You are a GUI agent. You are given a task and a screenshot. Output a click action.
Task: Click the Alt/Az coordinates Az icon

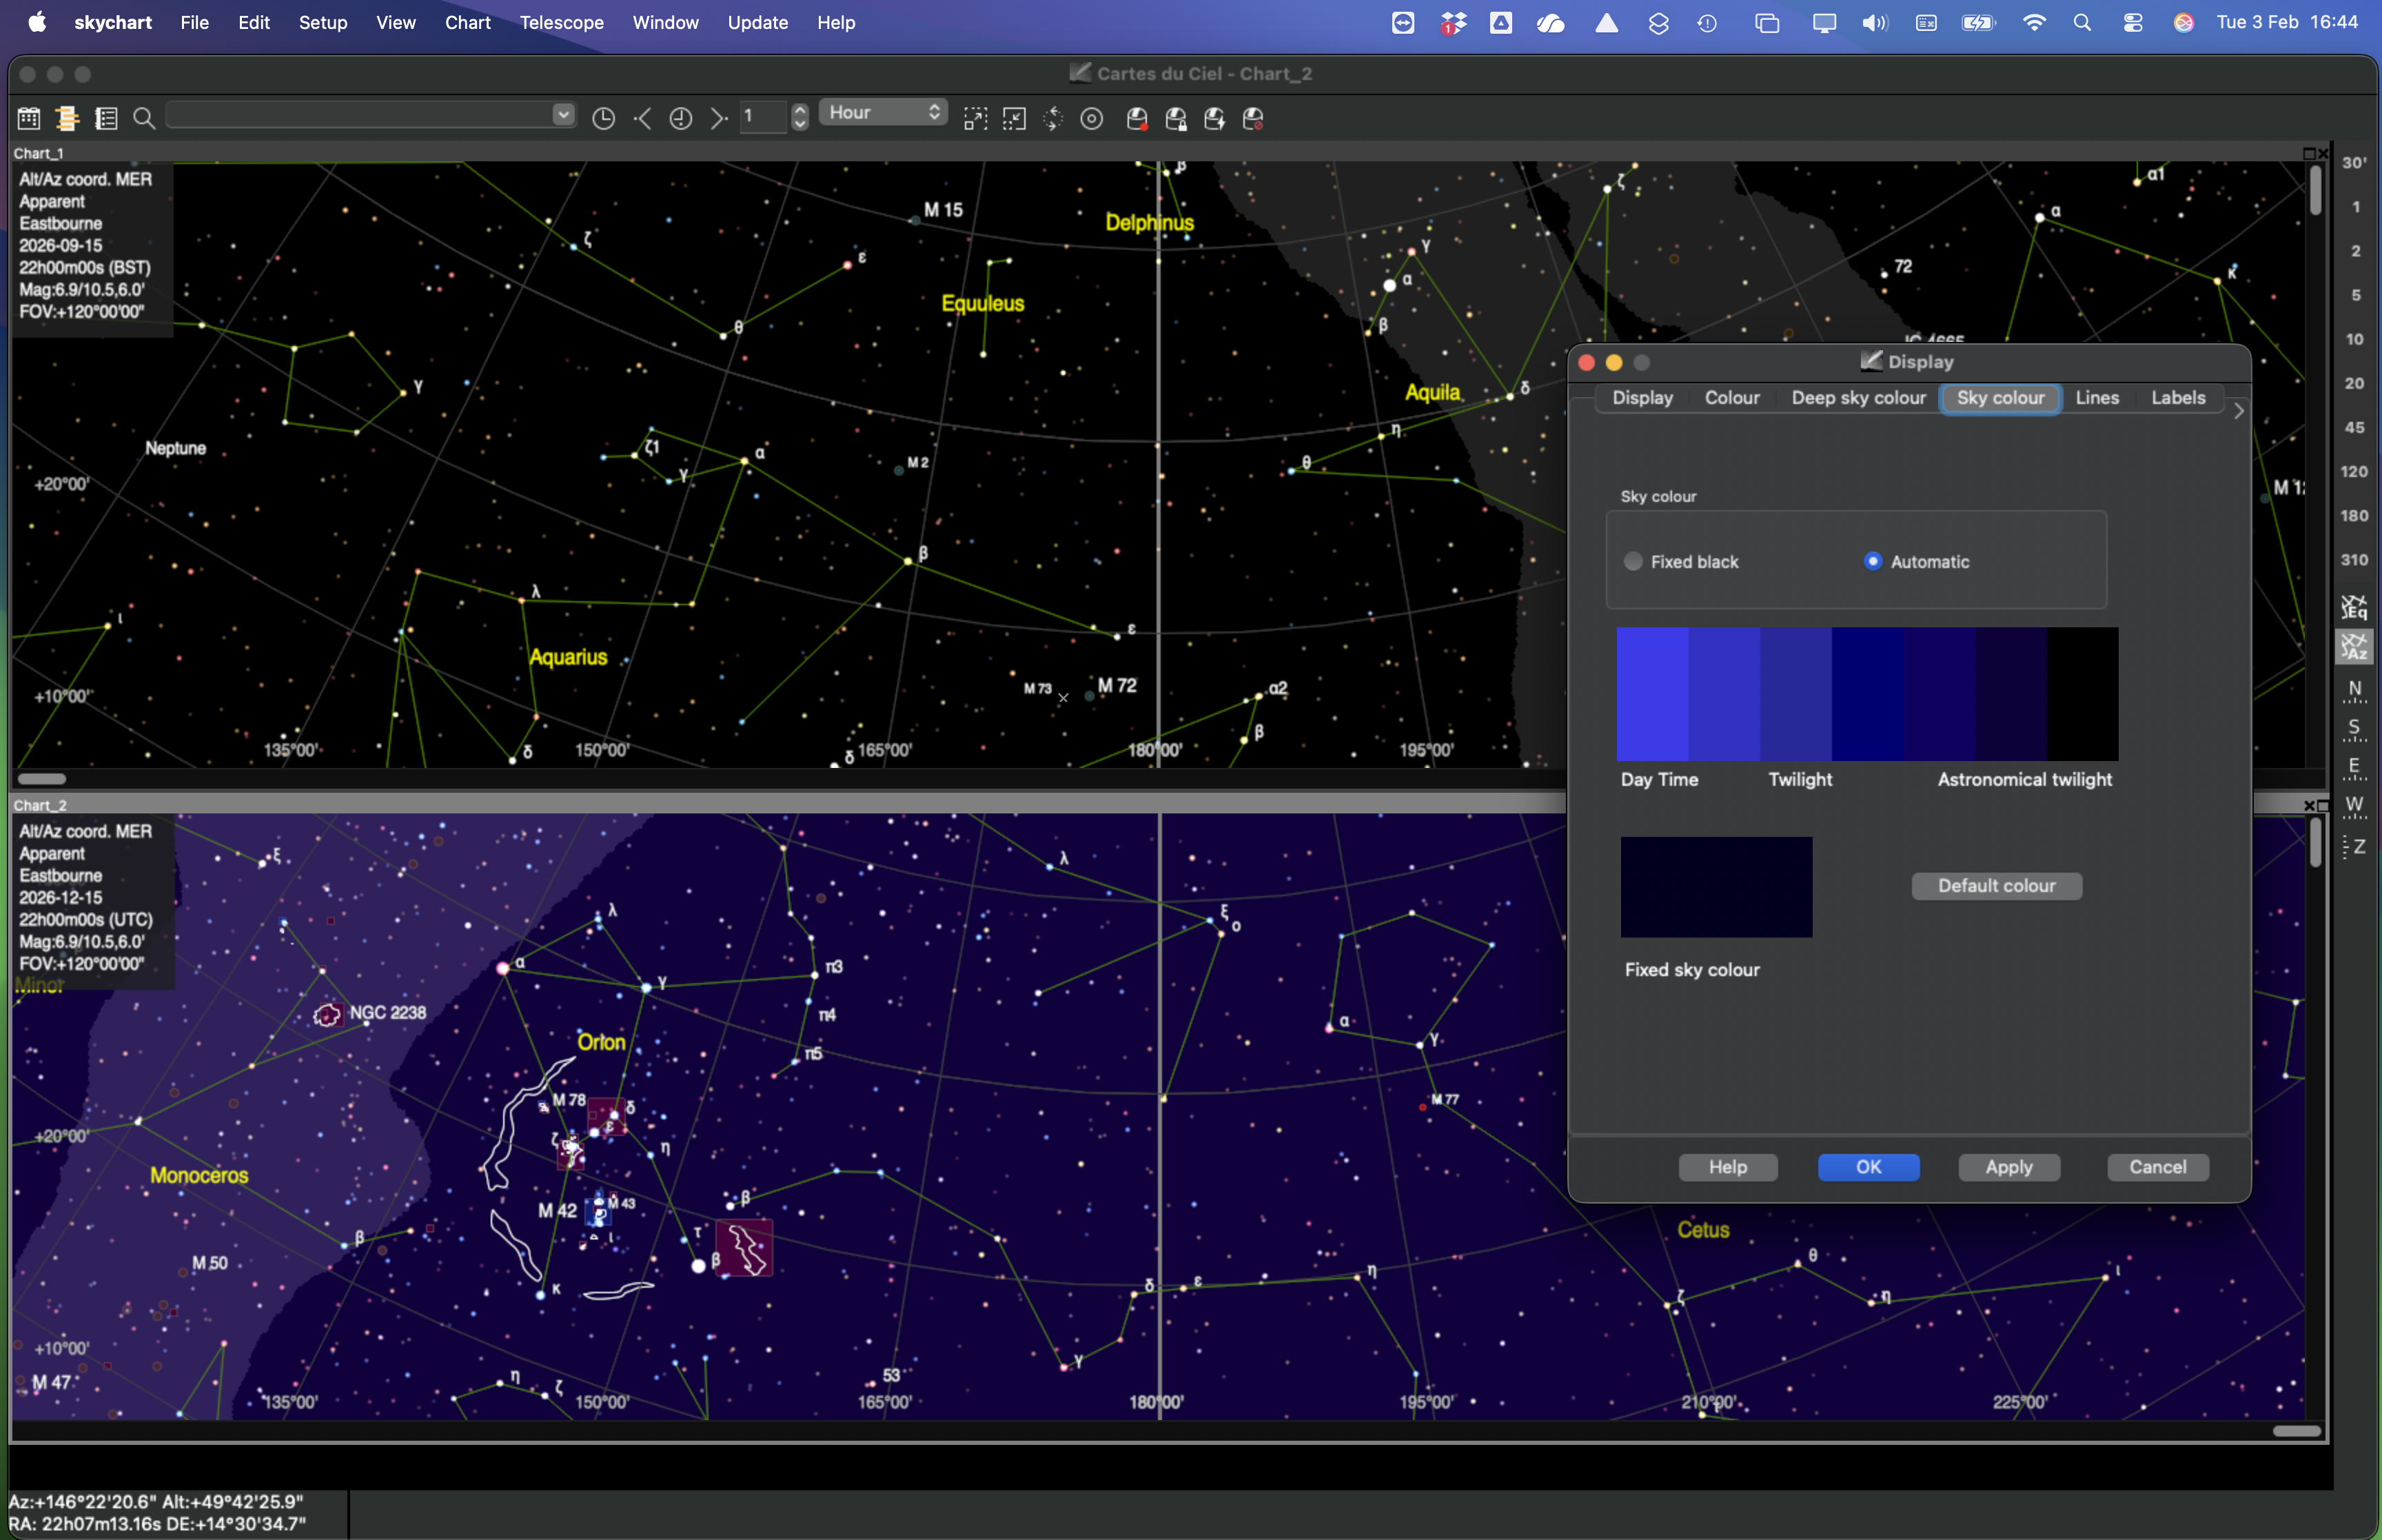click(2354, 648)
